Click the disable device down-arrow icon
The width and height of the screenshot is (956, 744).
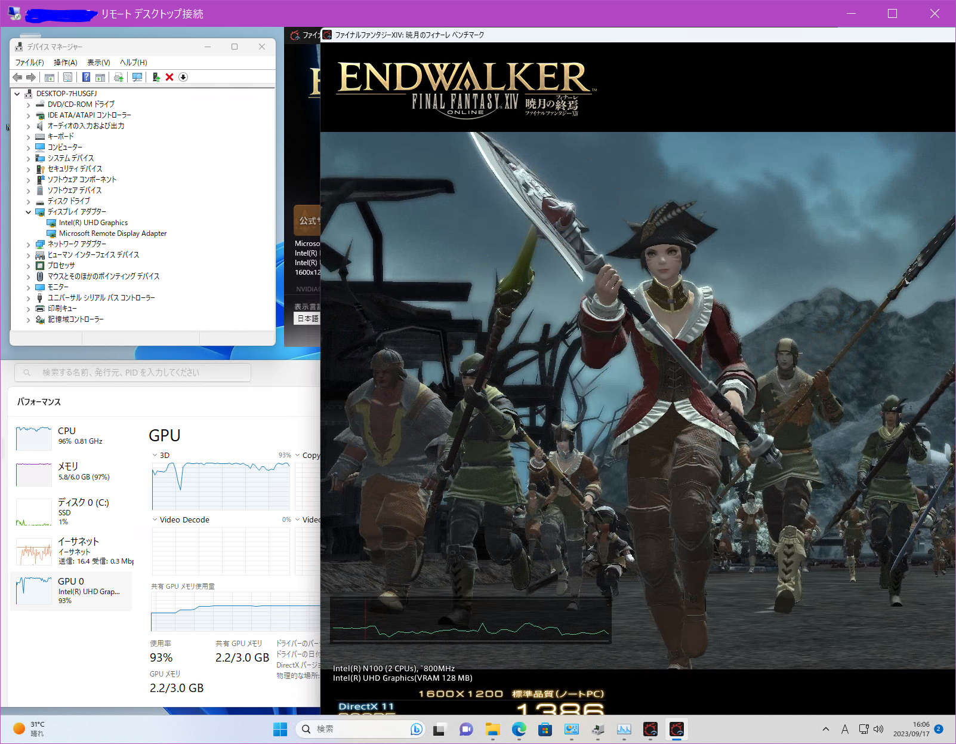[x=183, y=77]
